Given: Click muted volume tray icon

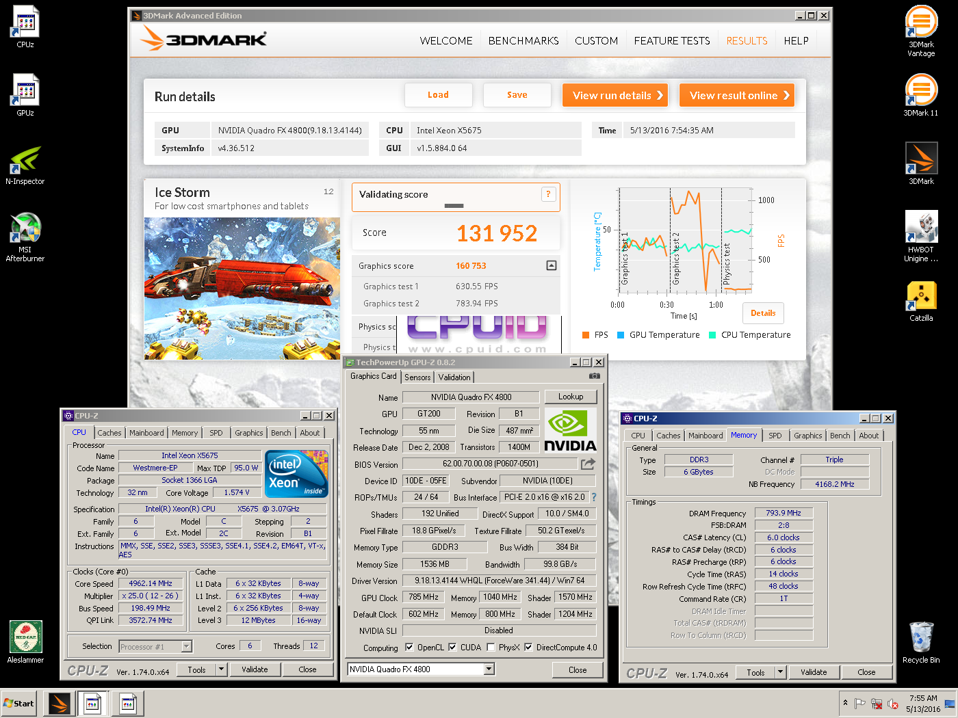Looking at the screenshot, I should click(x=893, y=703).
